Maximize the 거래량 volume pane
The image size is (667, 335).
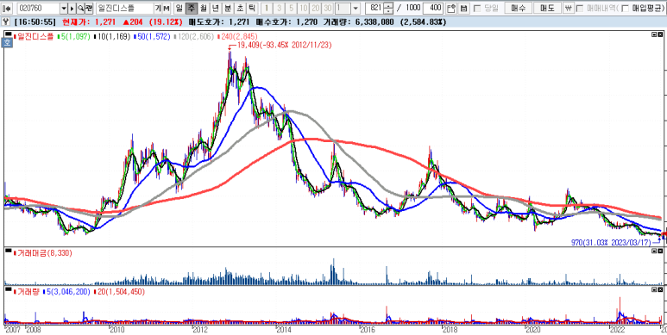654,289
